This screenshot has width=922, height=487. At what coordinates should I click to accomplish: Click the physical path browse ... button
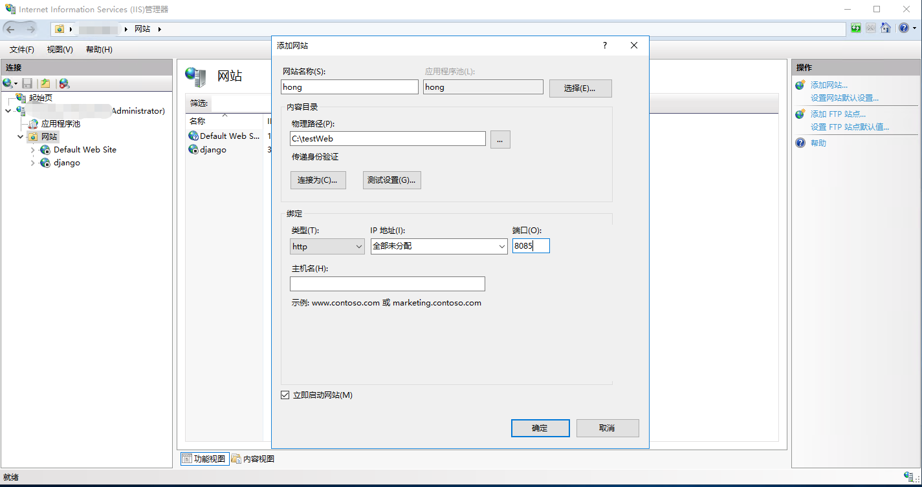500,139
